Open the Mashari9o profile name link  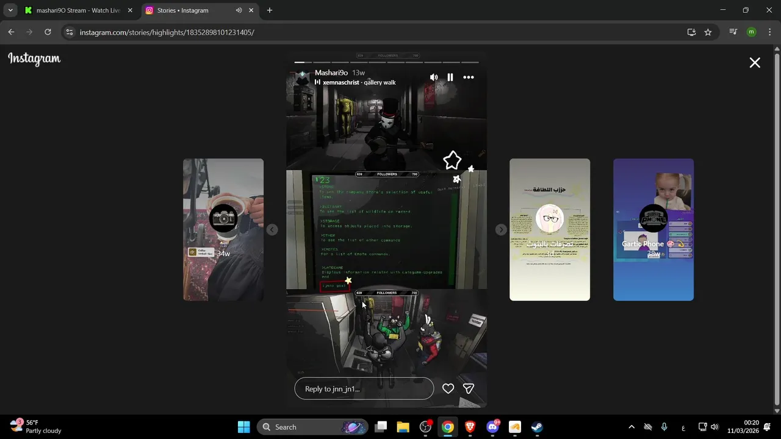(331, 73)
